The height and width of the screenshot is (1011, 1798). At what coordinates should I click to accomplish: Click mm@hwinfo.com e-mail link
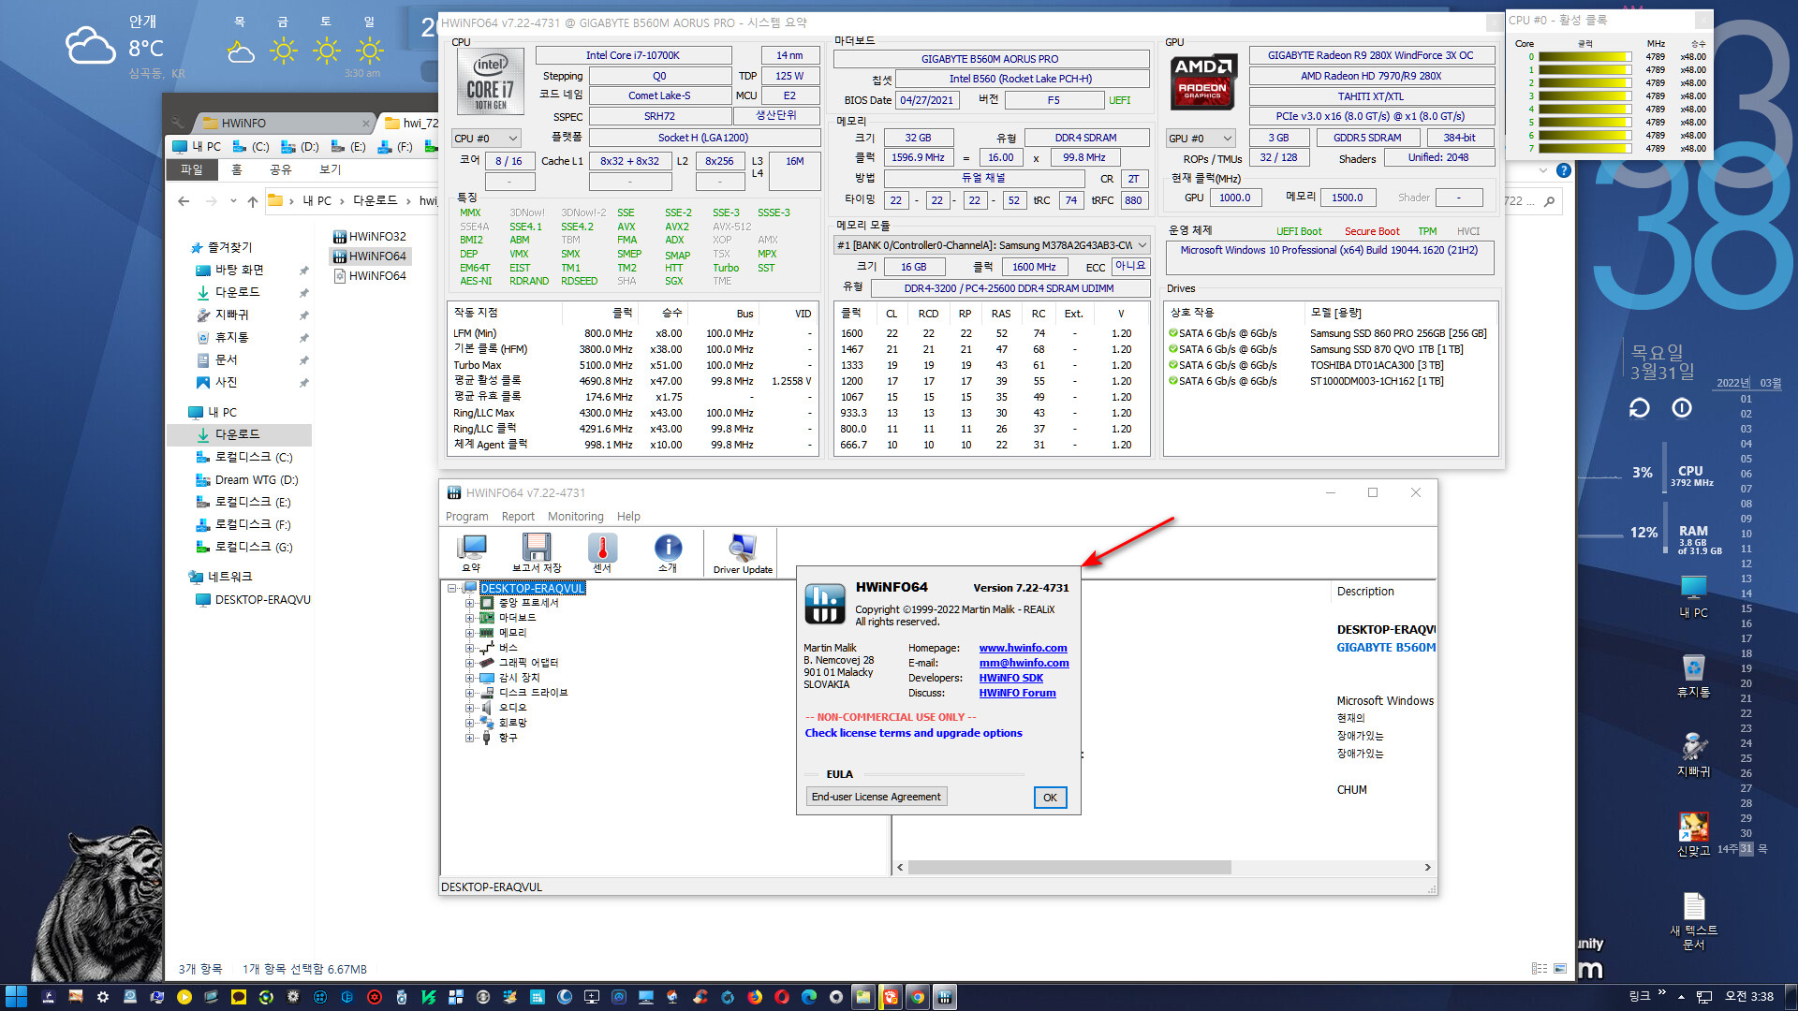[x=1024, y=663]
